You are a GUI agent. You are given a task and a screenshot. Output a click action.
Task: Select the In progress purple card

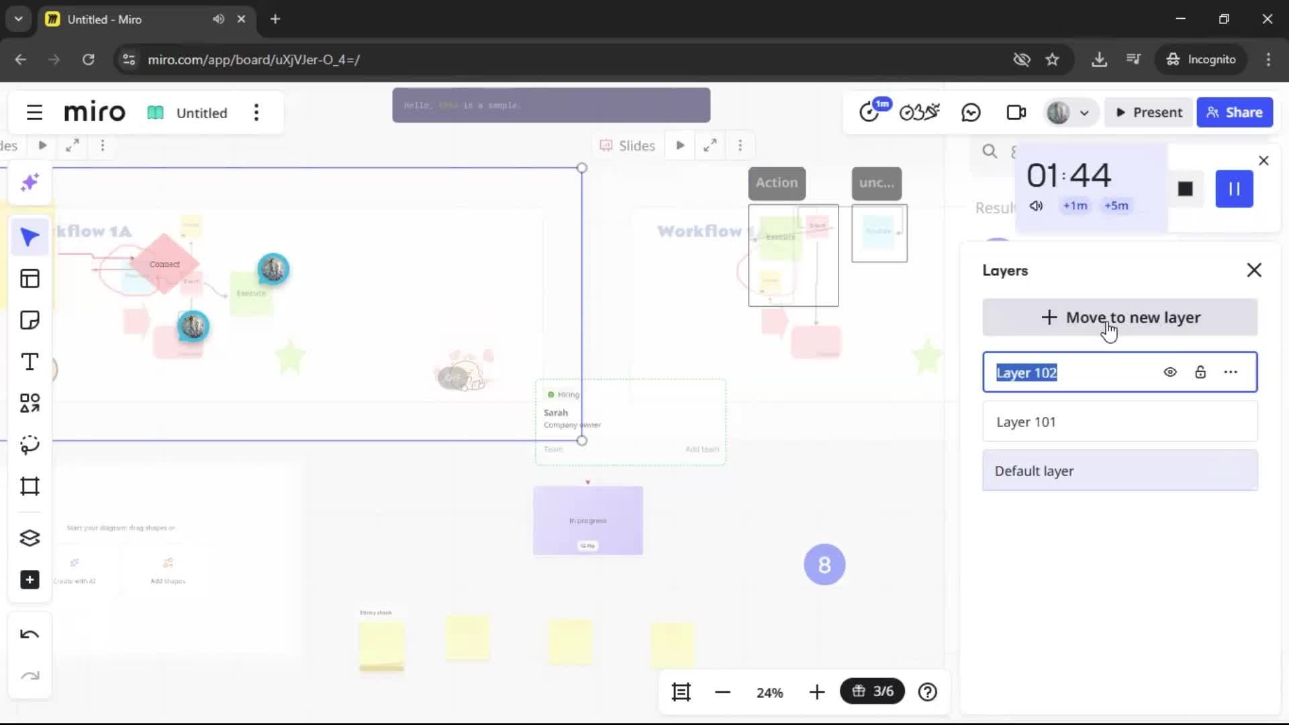588,520
